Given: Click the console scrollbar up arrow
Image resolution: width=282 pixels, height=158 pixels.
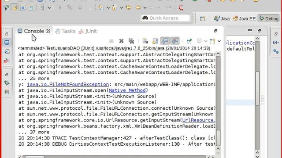Looking at the screenshot, I should click(218, 54).
